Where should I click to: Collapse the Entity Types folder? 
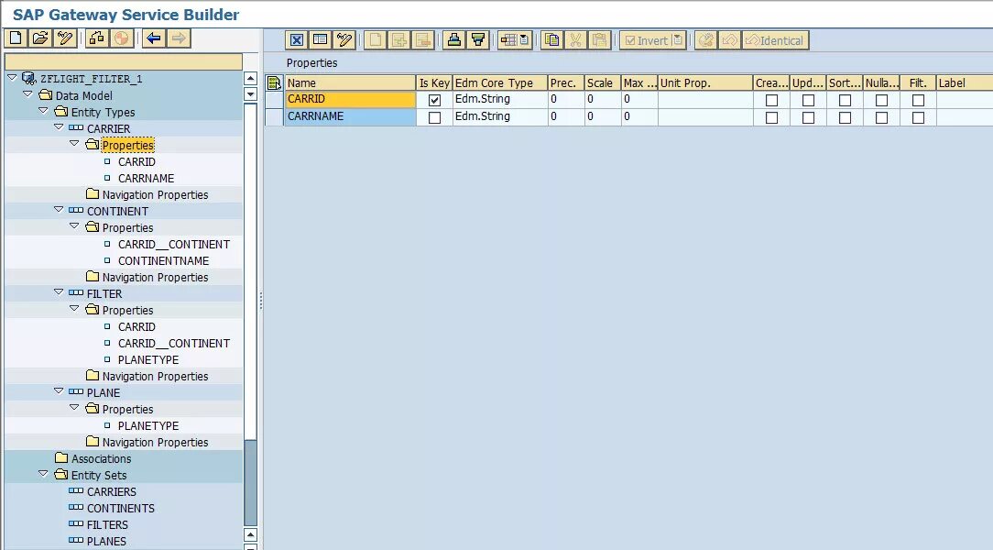[x=43, y=110]
